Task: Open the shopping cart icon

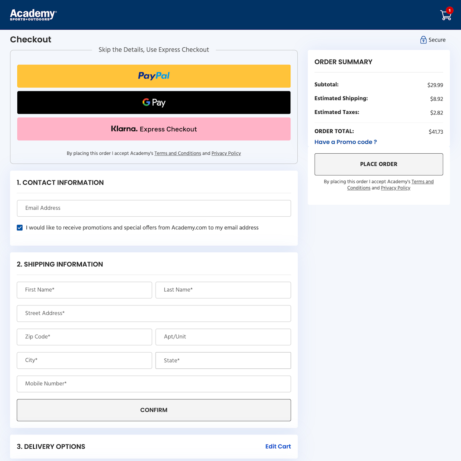Action: pyautogui.click(x=446, y=15)
